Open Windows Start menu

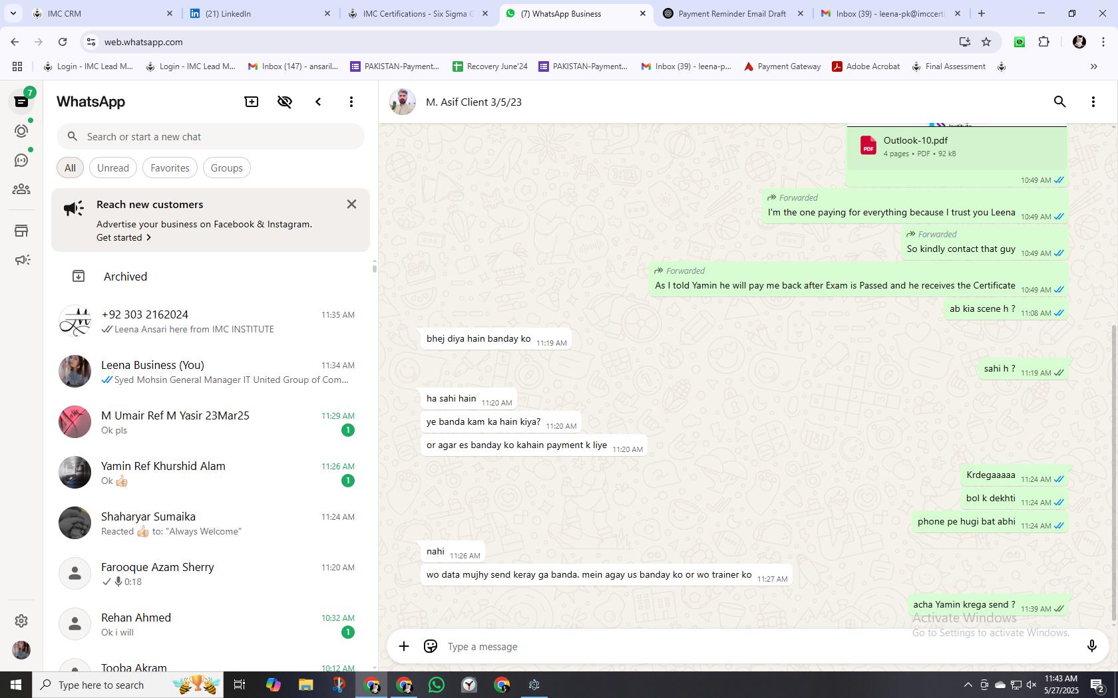(x=16, y=685)
